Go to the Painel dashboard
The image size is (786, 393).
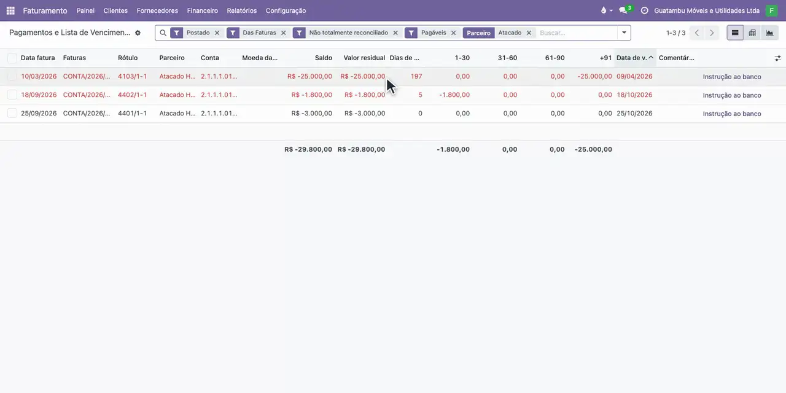[85, 10]
